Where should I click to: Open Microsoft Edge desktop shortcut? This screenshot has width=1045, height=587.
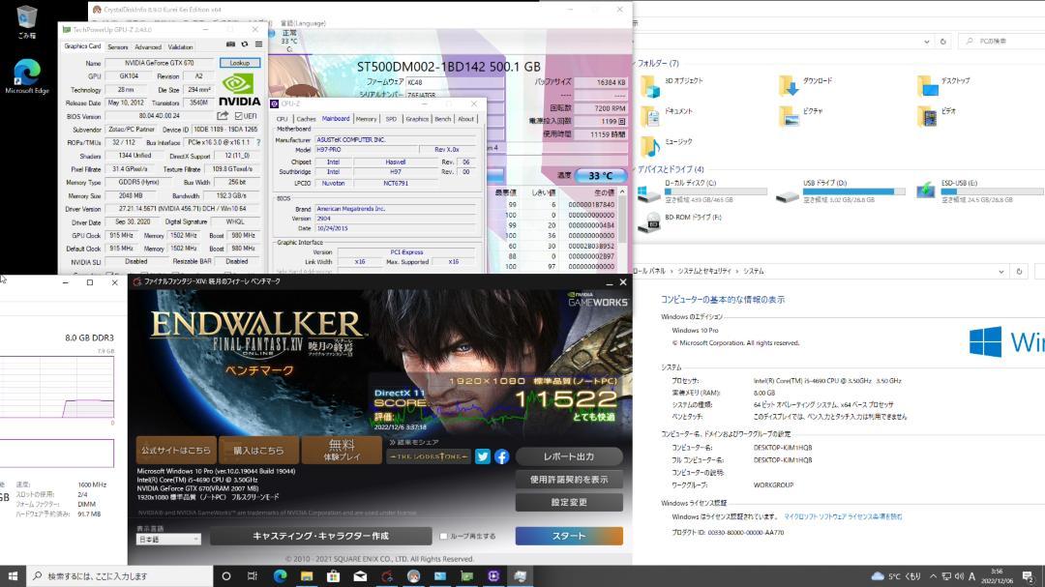coord(27,76)
